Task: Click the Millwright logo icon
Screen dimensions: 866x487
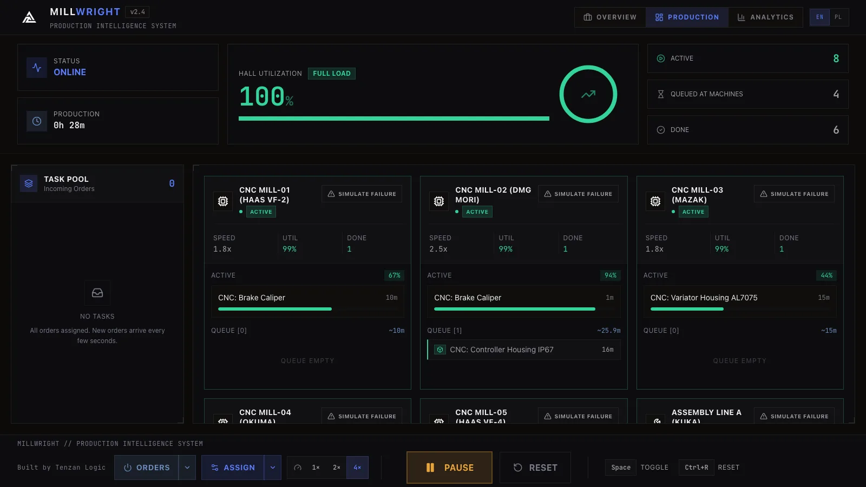Action: pos(29,17)
